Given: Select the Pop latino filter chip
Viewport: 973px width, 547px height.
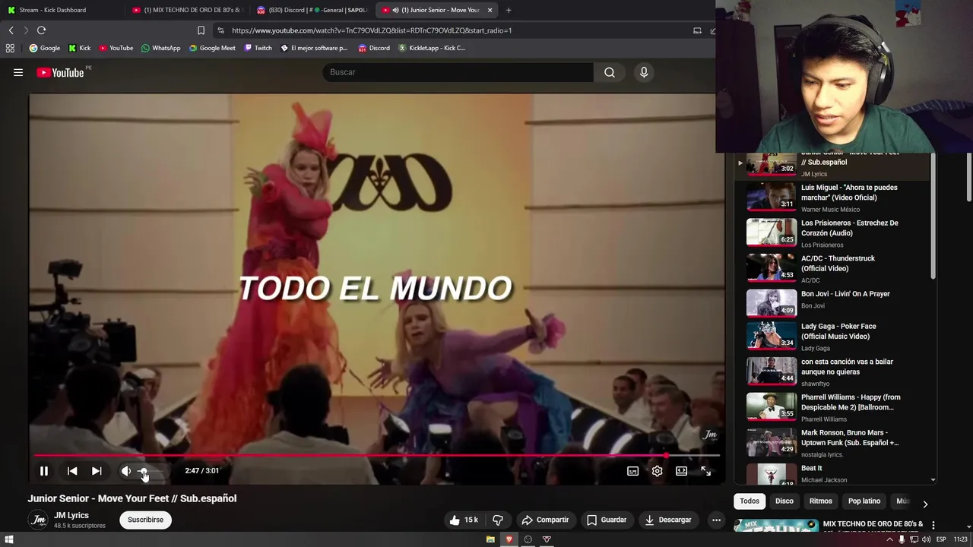Looking at the screenshot, I should [864, 501].
